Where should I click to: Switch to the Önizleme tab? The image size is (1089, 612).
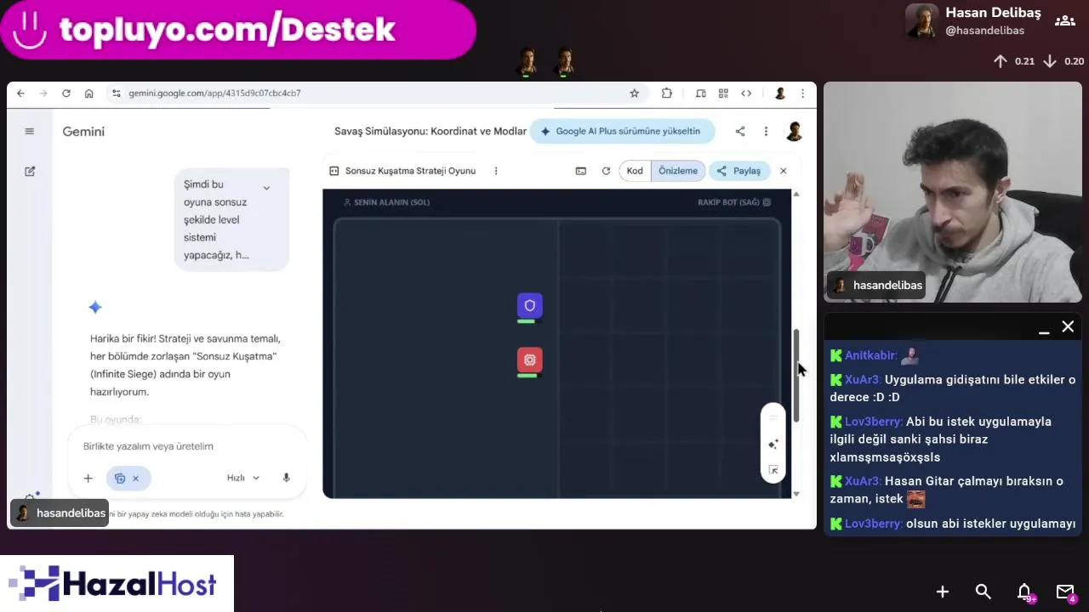click(678, 171)
